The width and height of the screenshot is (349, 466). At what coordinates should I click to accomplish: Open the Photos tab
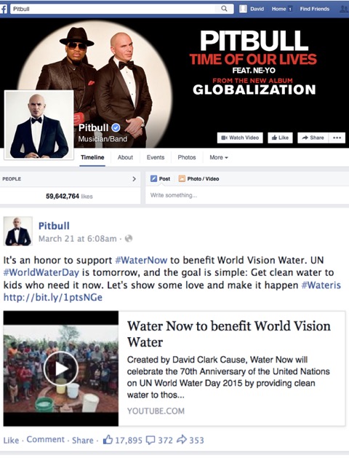coord(187,157)
